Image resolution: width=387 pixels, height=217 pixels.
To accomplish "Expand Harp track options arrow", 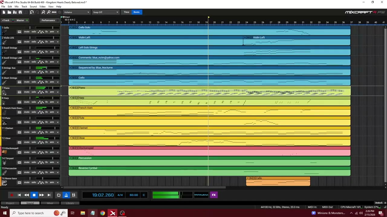I will [57, 102].
